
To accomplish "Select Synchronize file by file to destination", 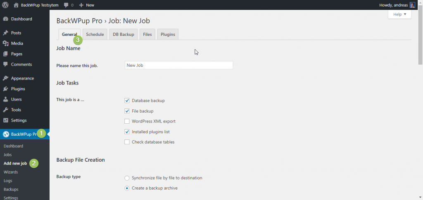I will 127,178.
